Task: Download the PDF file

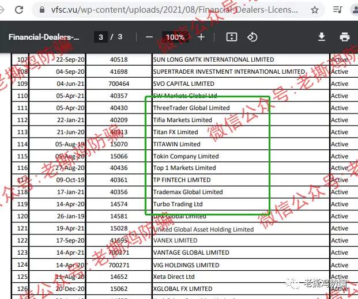Action: pyautogui.click(x=322, y=37)
